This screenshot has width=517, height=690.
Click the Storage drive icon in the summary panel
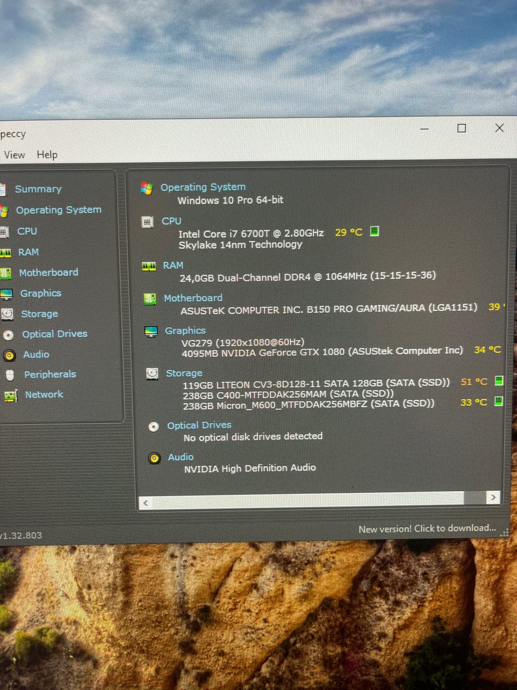tap(152, 374)
